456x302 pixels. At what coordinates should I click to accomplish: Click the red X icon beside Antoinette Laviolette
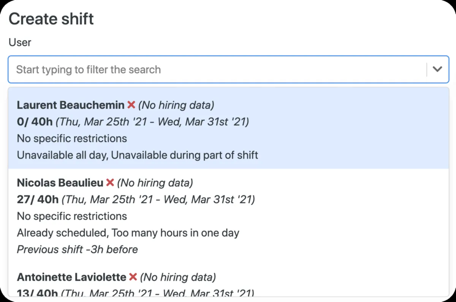coord(133,277)
